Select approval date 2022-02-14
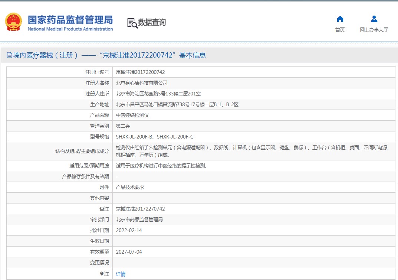This screenshot has height=280, width=398. [129, 231]
